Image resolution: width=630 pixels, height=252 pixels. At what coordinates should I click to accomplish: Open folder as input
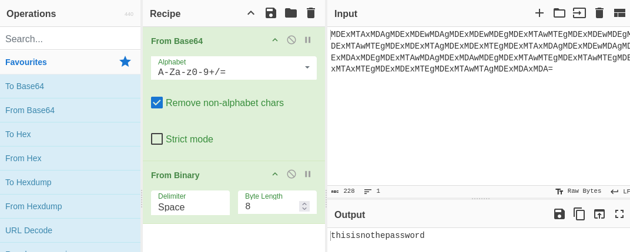tap(559, 13)
